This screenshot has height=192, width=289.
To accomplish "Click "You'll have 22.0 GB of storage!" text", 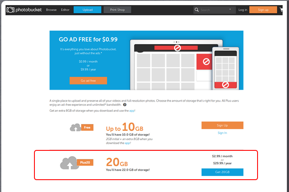I will [128, 170].
